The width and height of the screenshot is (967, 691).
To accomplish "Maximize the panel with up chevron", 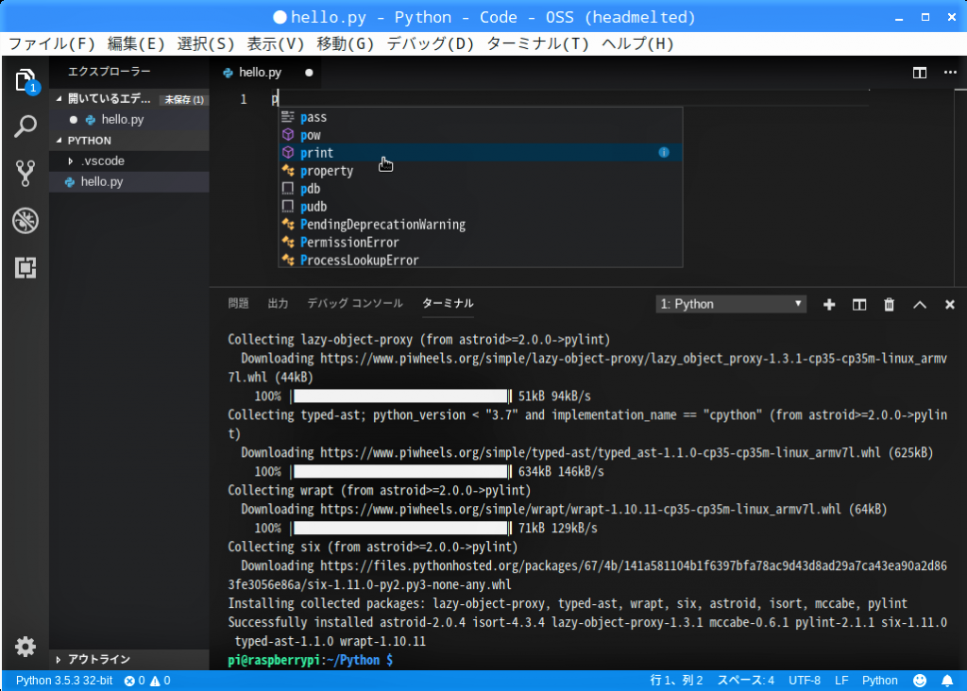I will pyautogui.click(x=920, y=305).
